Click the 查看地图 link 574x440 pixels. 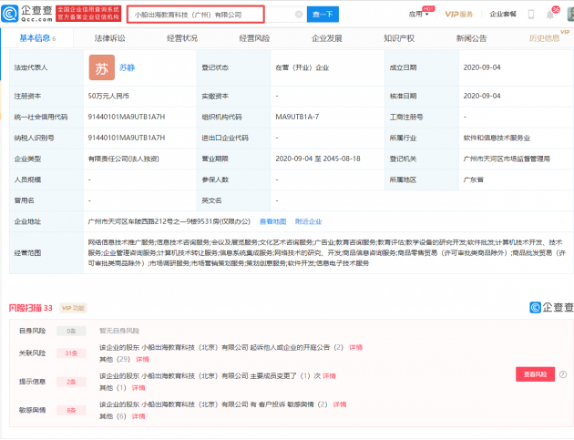[272, 221]
